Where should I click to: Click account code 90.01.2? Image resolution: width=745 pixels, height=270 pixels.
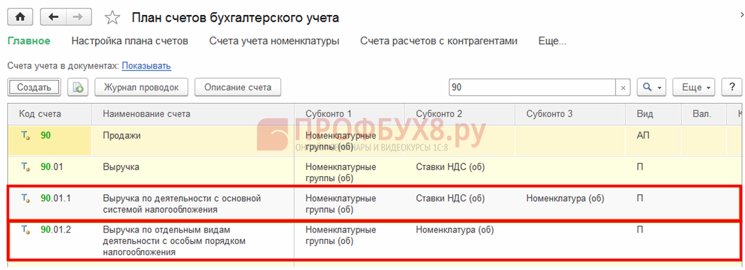click(x=56, y=229)
